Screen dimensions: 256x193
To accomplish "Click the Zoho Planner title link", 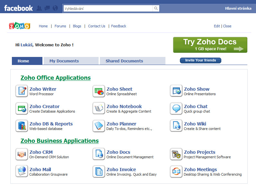I will pos(121,124).
